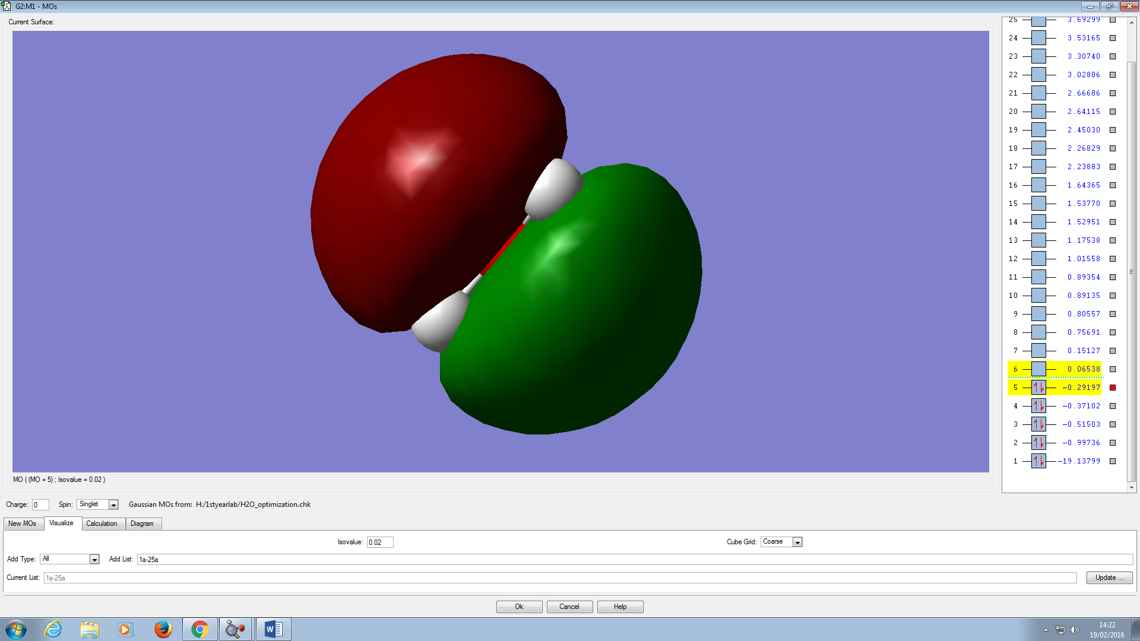
Task: Click the empty orbital box for MO 6
Action: (x=1038, y=369)
